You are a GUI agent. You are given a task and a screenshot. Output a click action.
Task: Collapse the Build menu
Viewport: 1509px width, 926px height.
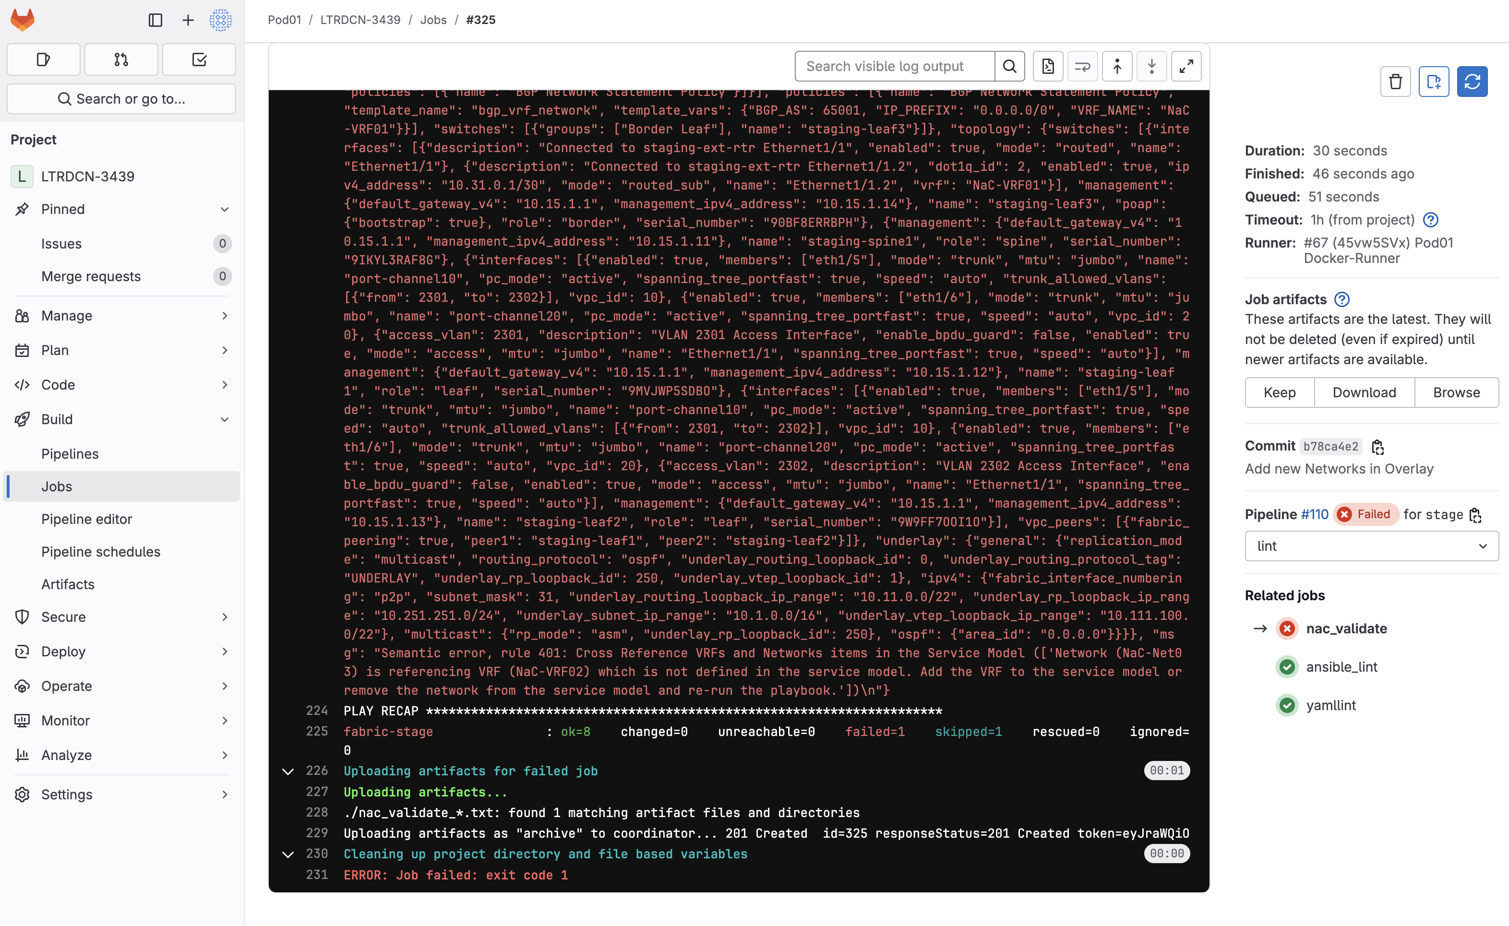pos(121,419)
